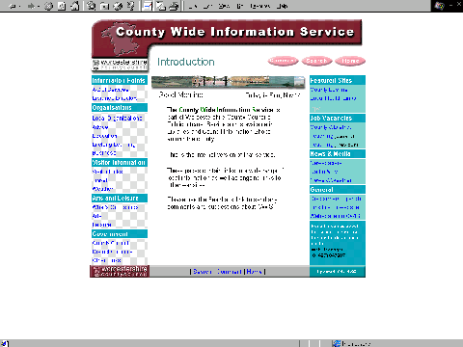
Task: Click the panoramic landscape banner image
Action: point(228,82)
